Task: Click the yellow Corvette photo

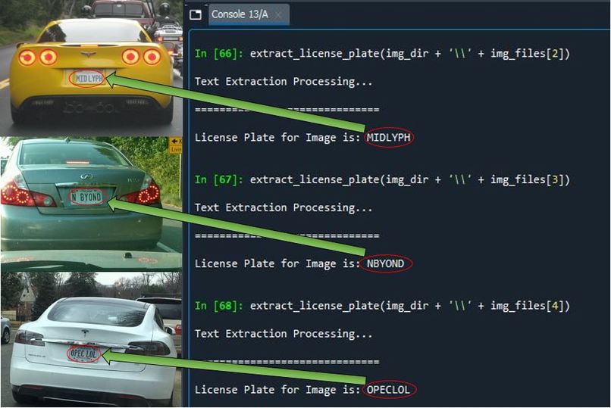Action: 91,68
